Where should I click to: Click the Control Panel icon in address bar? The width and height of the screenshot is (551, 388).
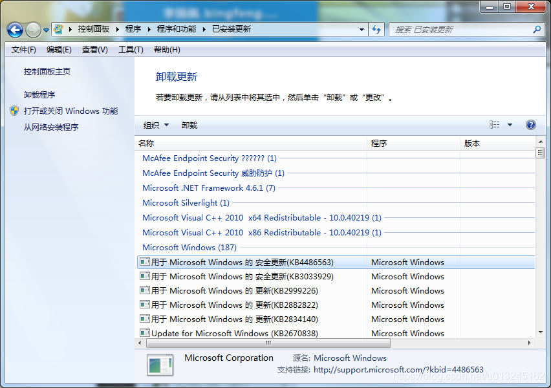click(59, 29)
